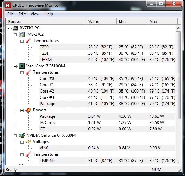Select the TZ01 sensor row
This screenshot has width=185, height=176.
[107, 53]
